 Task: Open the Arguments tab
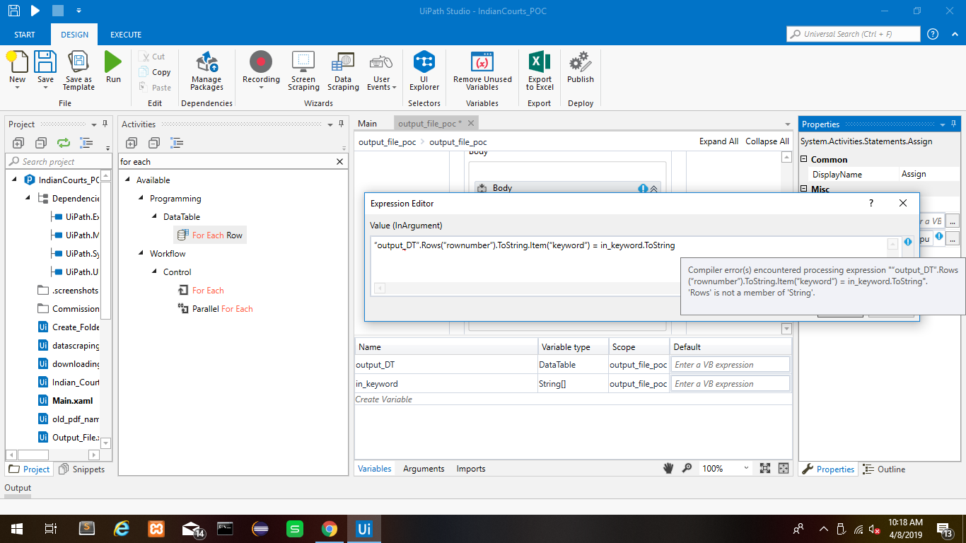pyautogui.click(x=424, y=469)
